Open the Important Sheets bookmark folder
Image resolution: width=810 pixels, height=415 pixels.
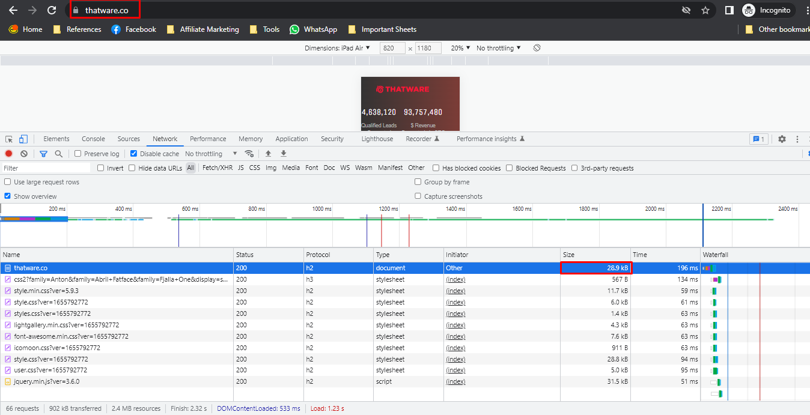pos(382,29)
